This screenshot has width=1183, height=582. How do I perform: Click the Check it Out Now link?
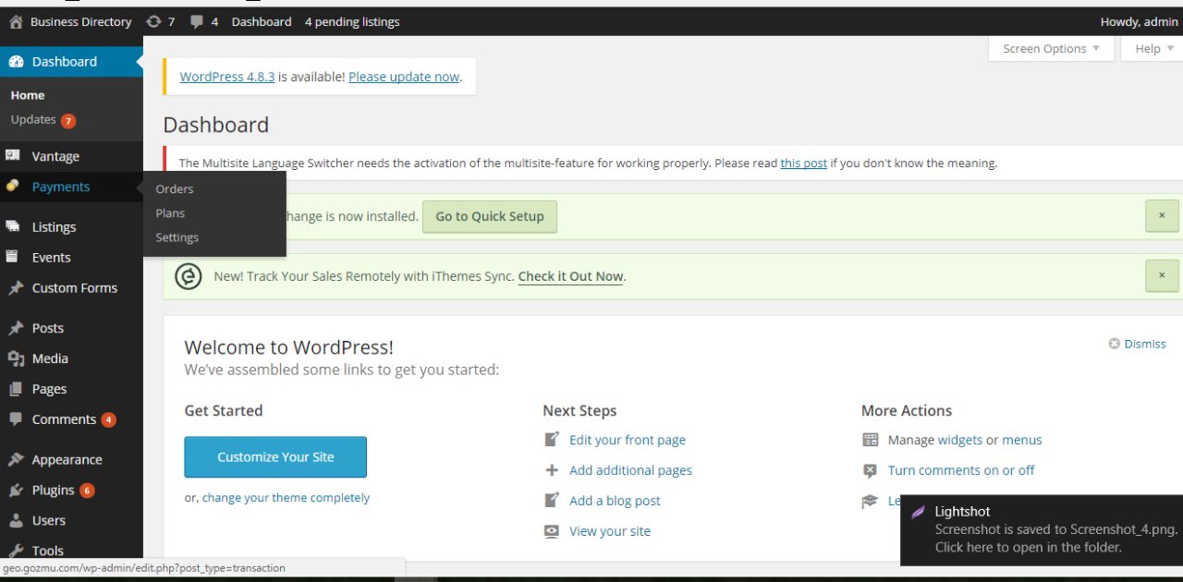point(570,276)
